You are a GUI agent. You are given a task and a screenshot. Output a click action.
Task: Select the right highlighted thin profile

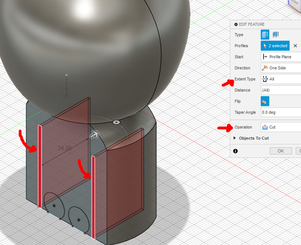pyautogui.click(x=93, y=197)
